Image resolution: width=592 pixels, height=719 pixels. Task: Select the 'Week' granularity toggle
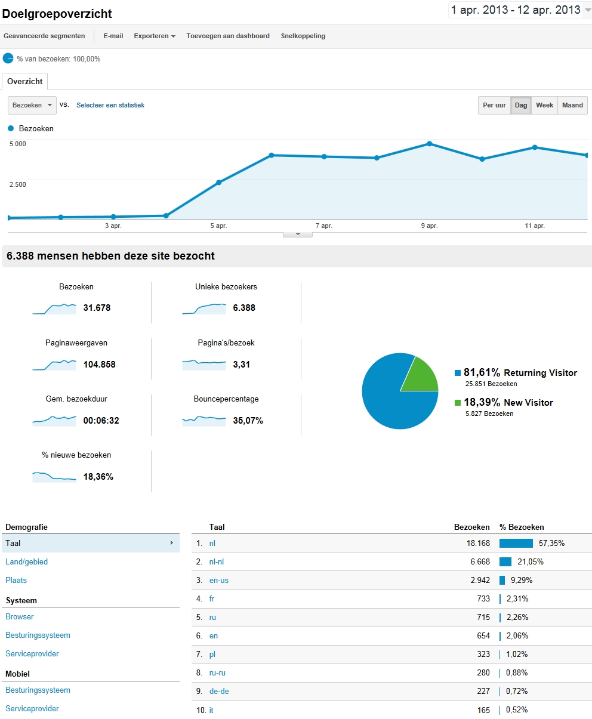(x=544, y=105)
